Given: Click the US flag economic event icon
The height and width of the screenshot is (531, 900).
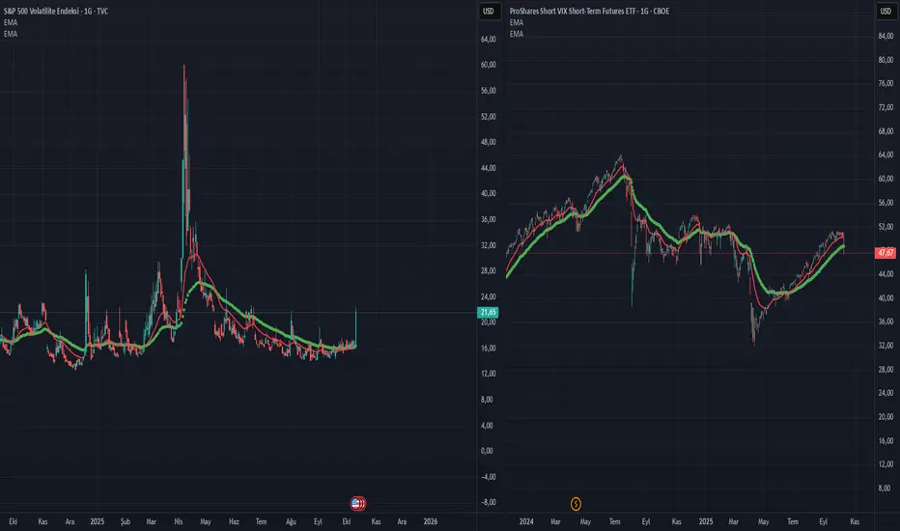Looking at the screenshot, I should pyautogui.click(x=357, y=503).
